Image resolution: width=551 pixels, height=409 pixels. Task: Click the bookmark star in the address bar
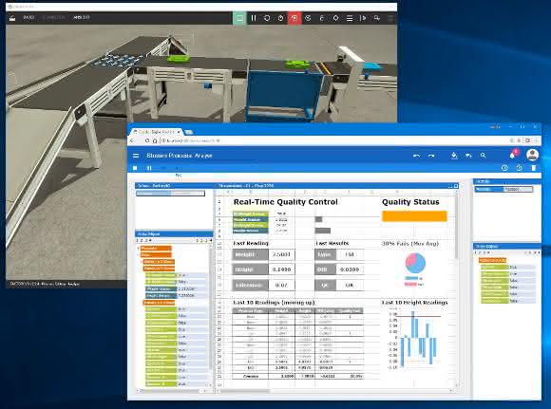[x=519, y=140]
